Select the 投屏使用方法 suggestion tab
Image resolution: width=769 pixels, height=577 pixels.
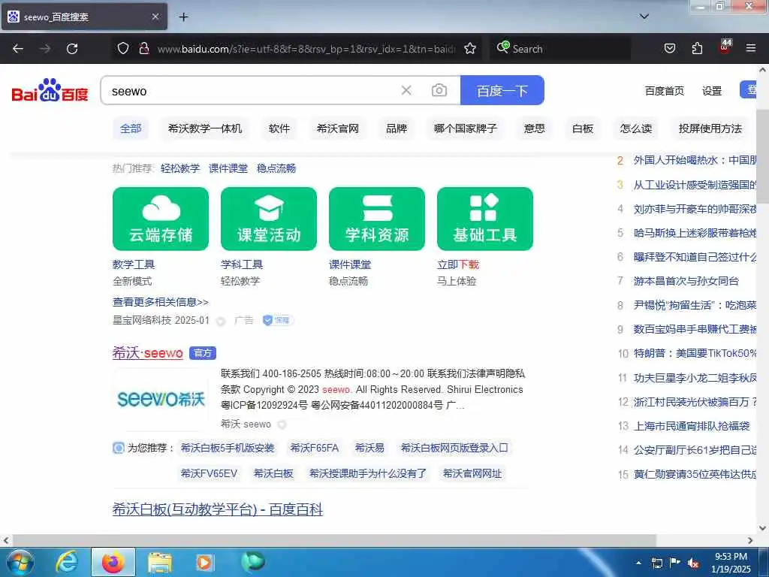pyautogui.click(x=710, y=128)
